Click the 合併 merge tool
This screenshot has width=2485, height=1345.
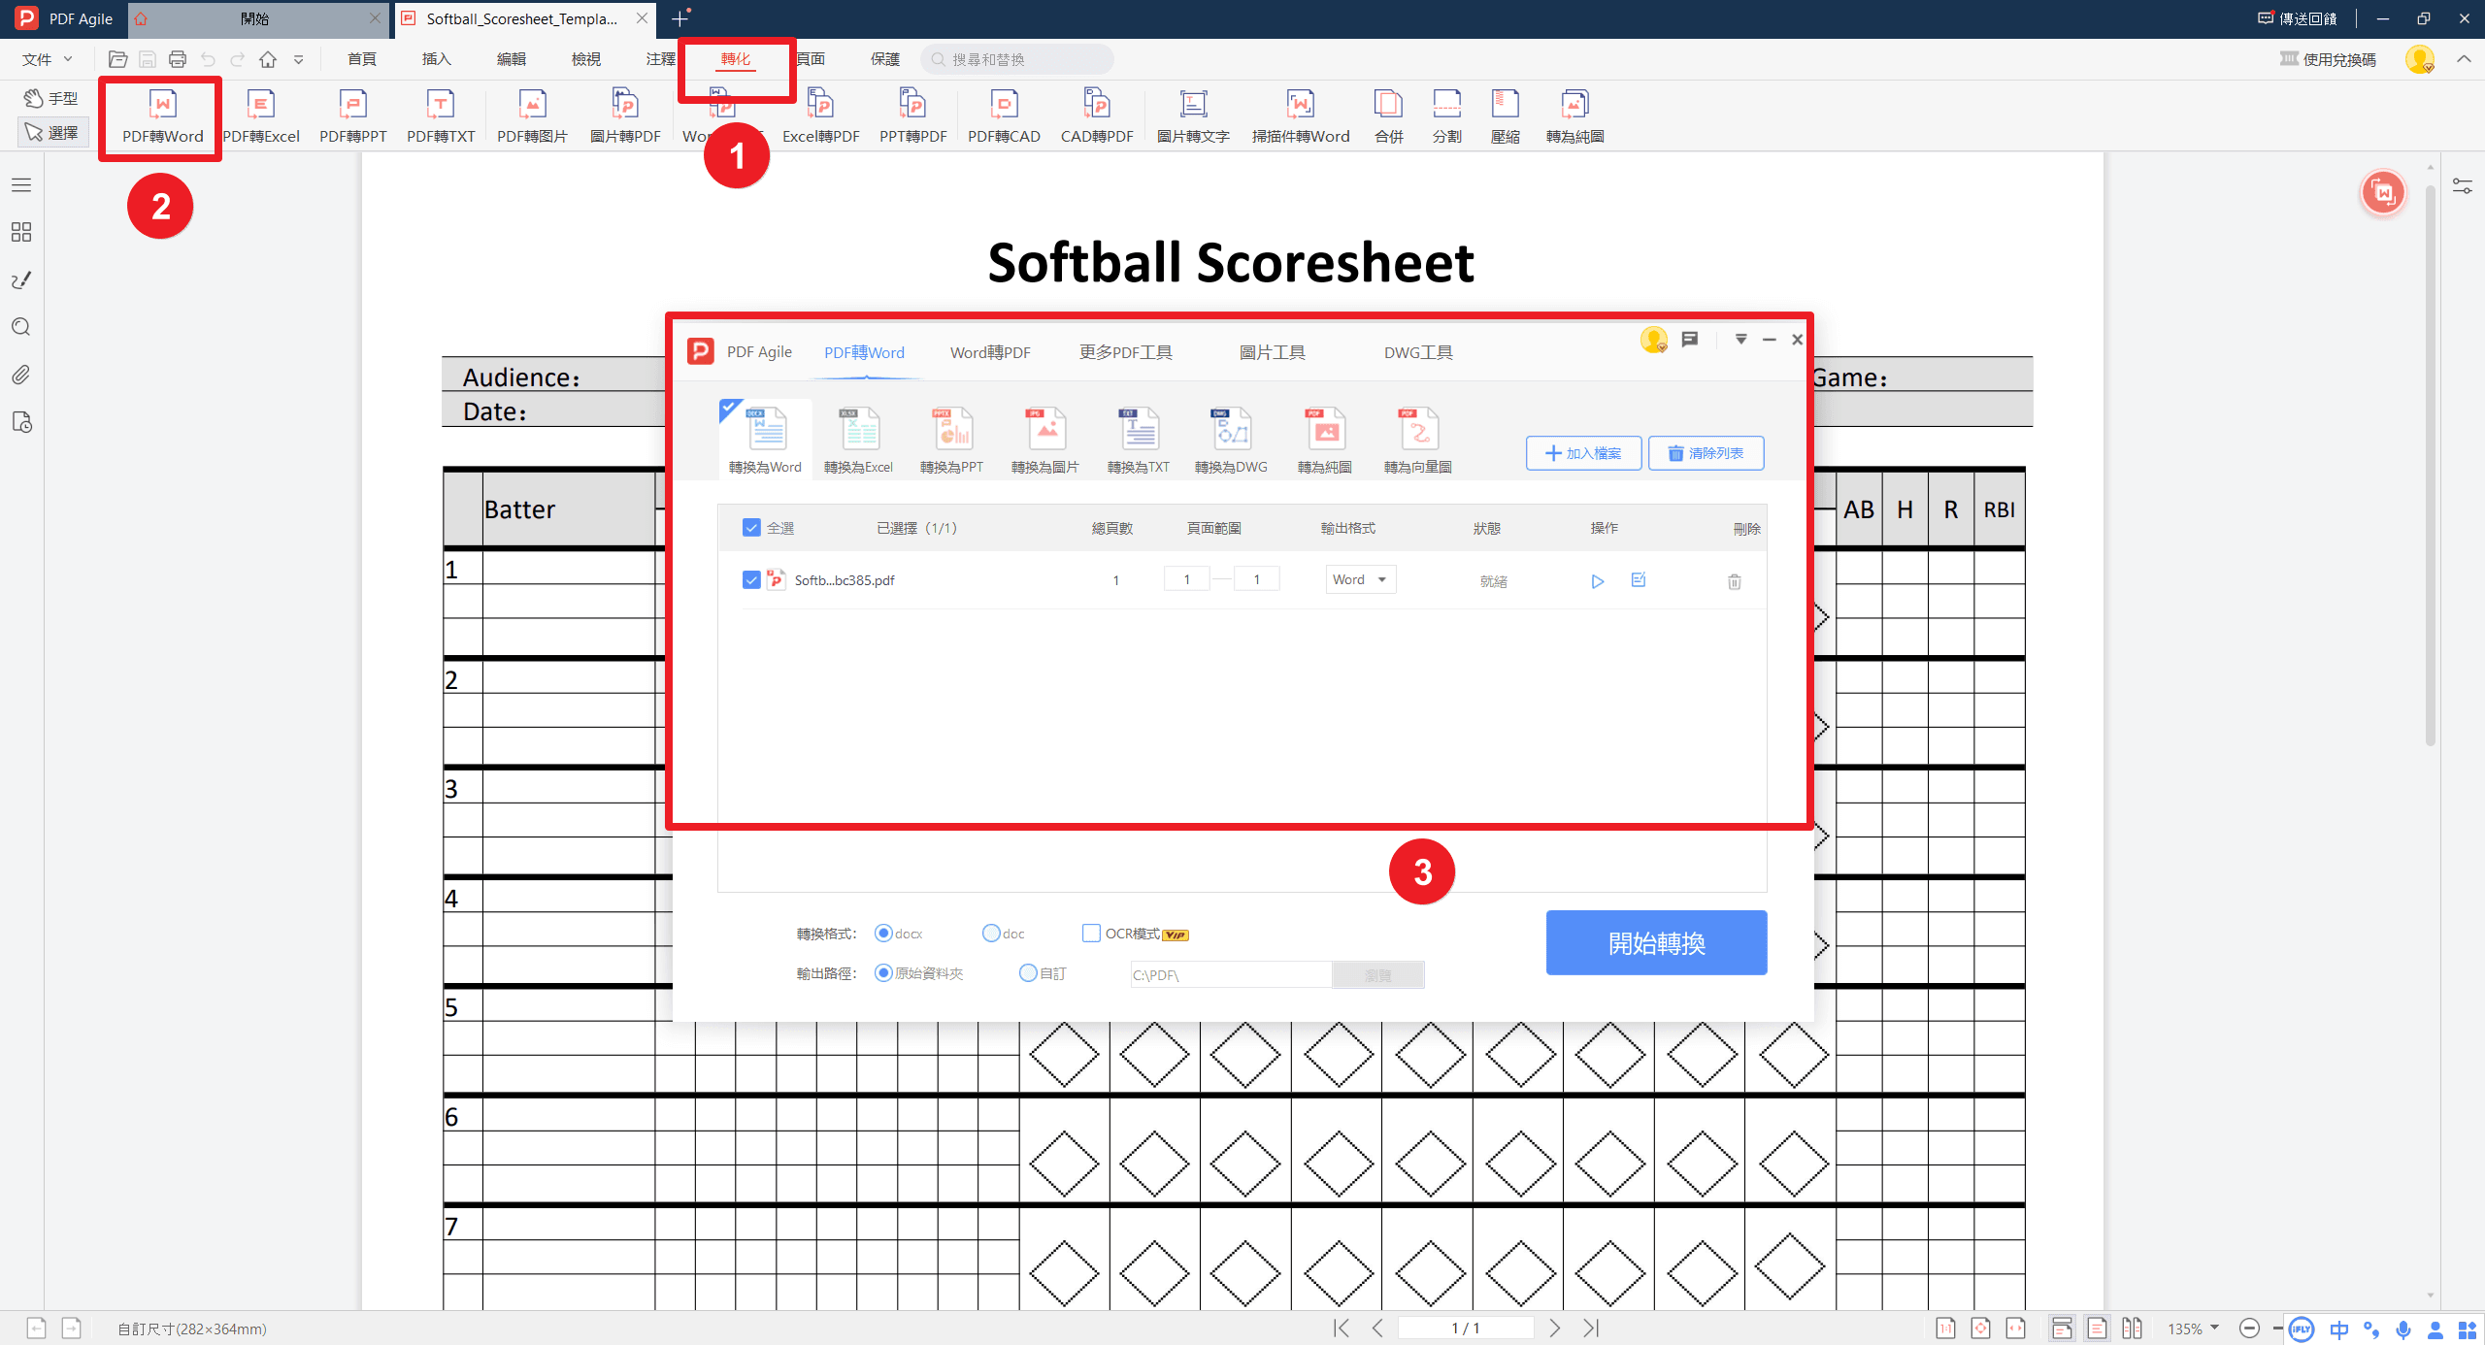coord(1389,116)
